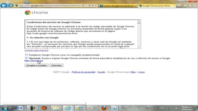Click the Chrome logo at page top
This screenshot has width=198, height=111.
37,13
